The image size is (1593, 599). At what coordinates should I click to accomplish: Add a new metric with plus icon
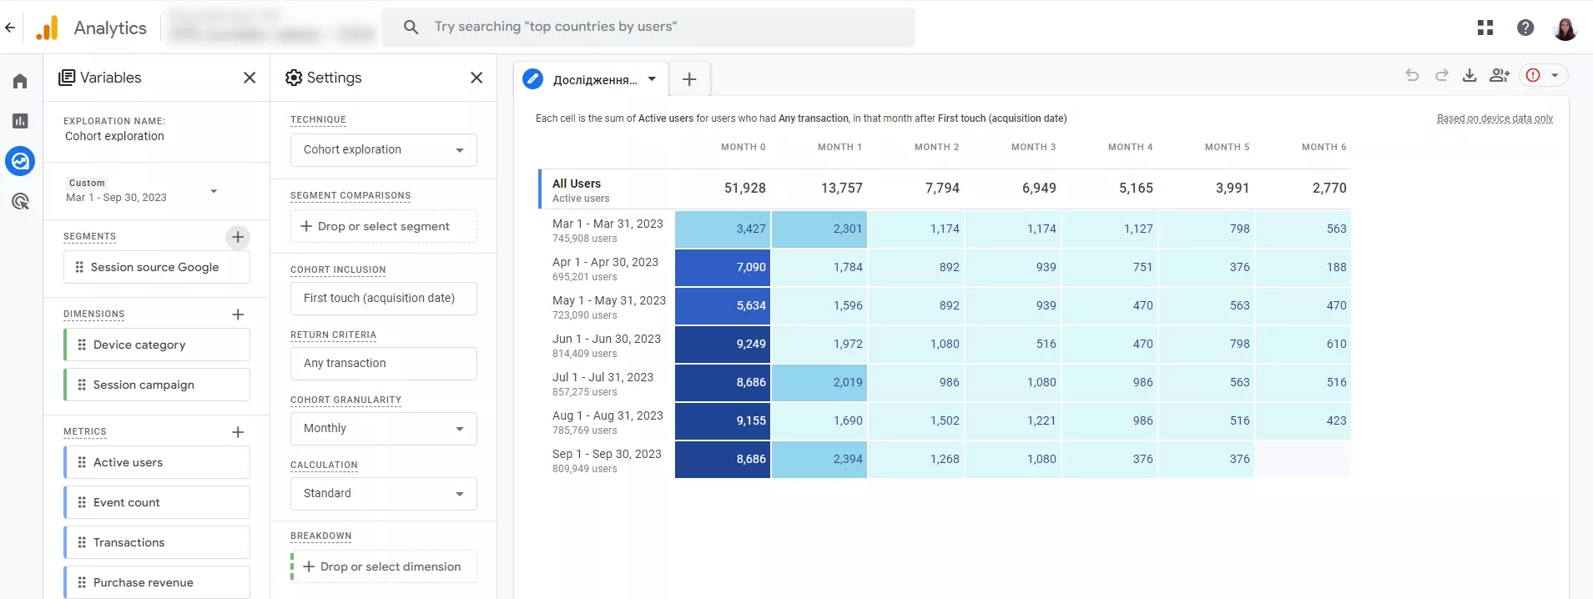pyautogui.click(x=238, y=432)
